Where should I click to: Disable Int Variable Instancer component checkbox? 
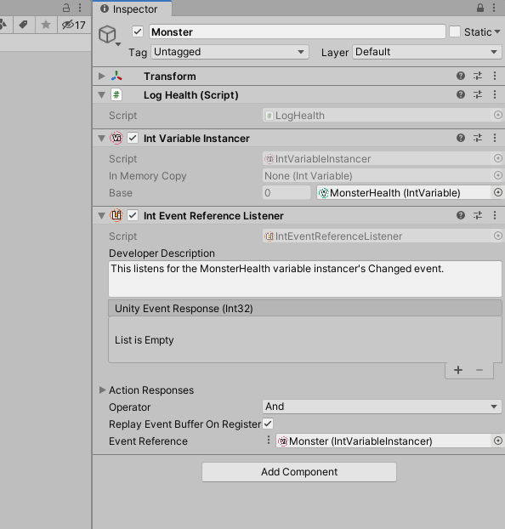pyautogui.click(x=133, y=138)
